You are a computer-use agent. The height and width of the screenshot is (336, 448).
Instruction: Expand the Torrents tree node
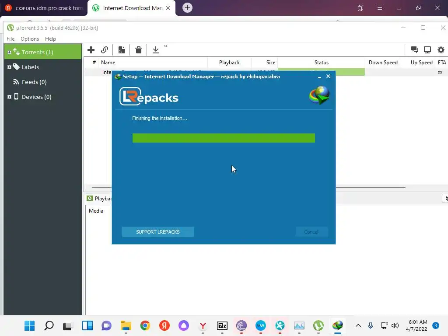(x=9, y=52)
